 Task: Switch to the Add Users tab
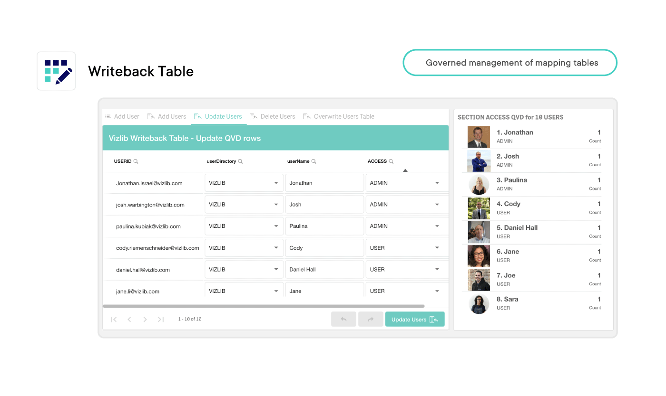pyautogui.click(x=166, y=117)
